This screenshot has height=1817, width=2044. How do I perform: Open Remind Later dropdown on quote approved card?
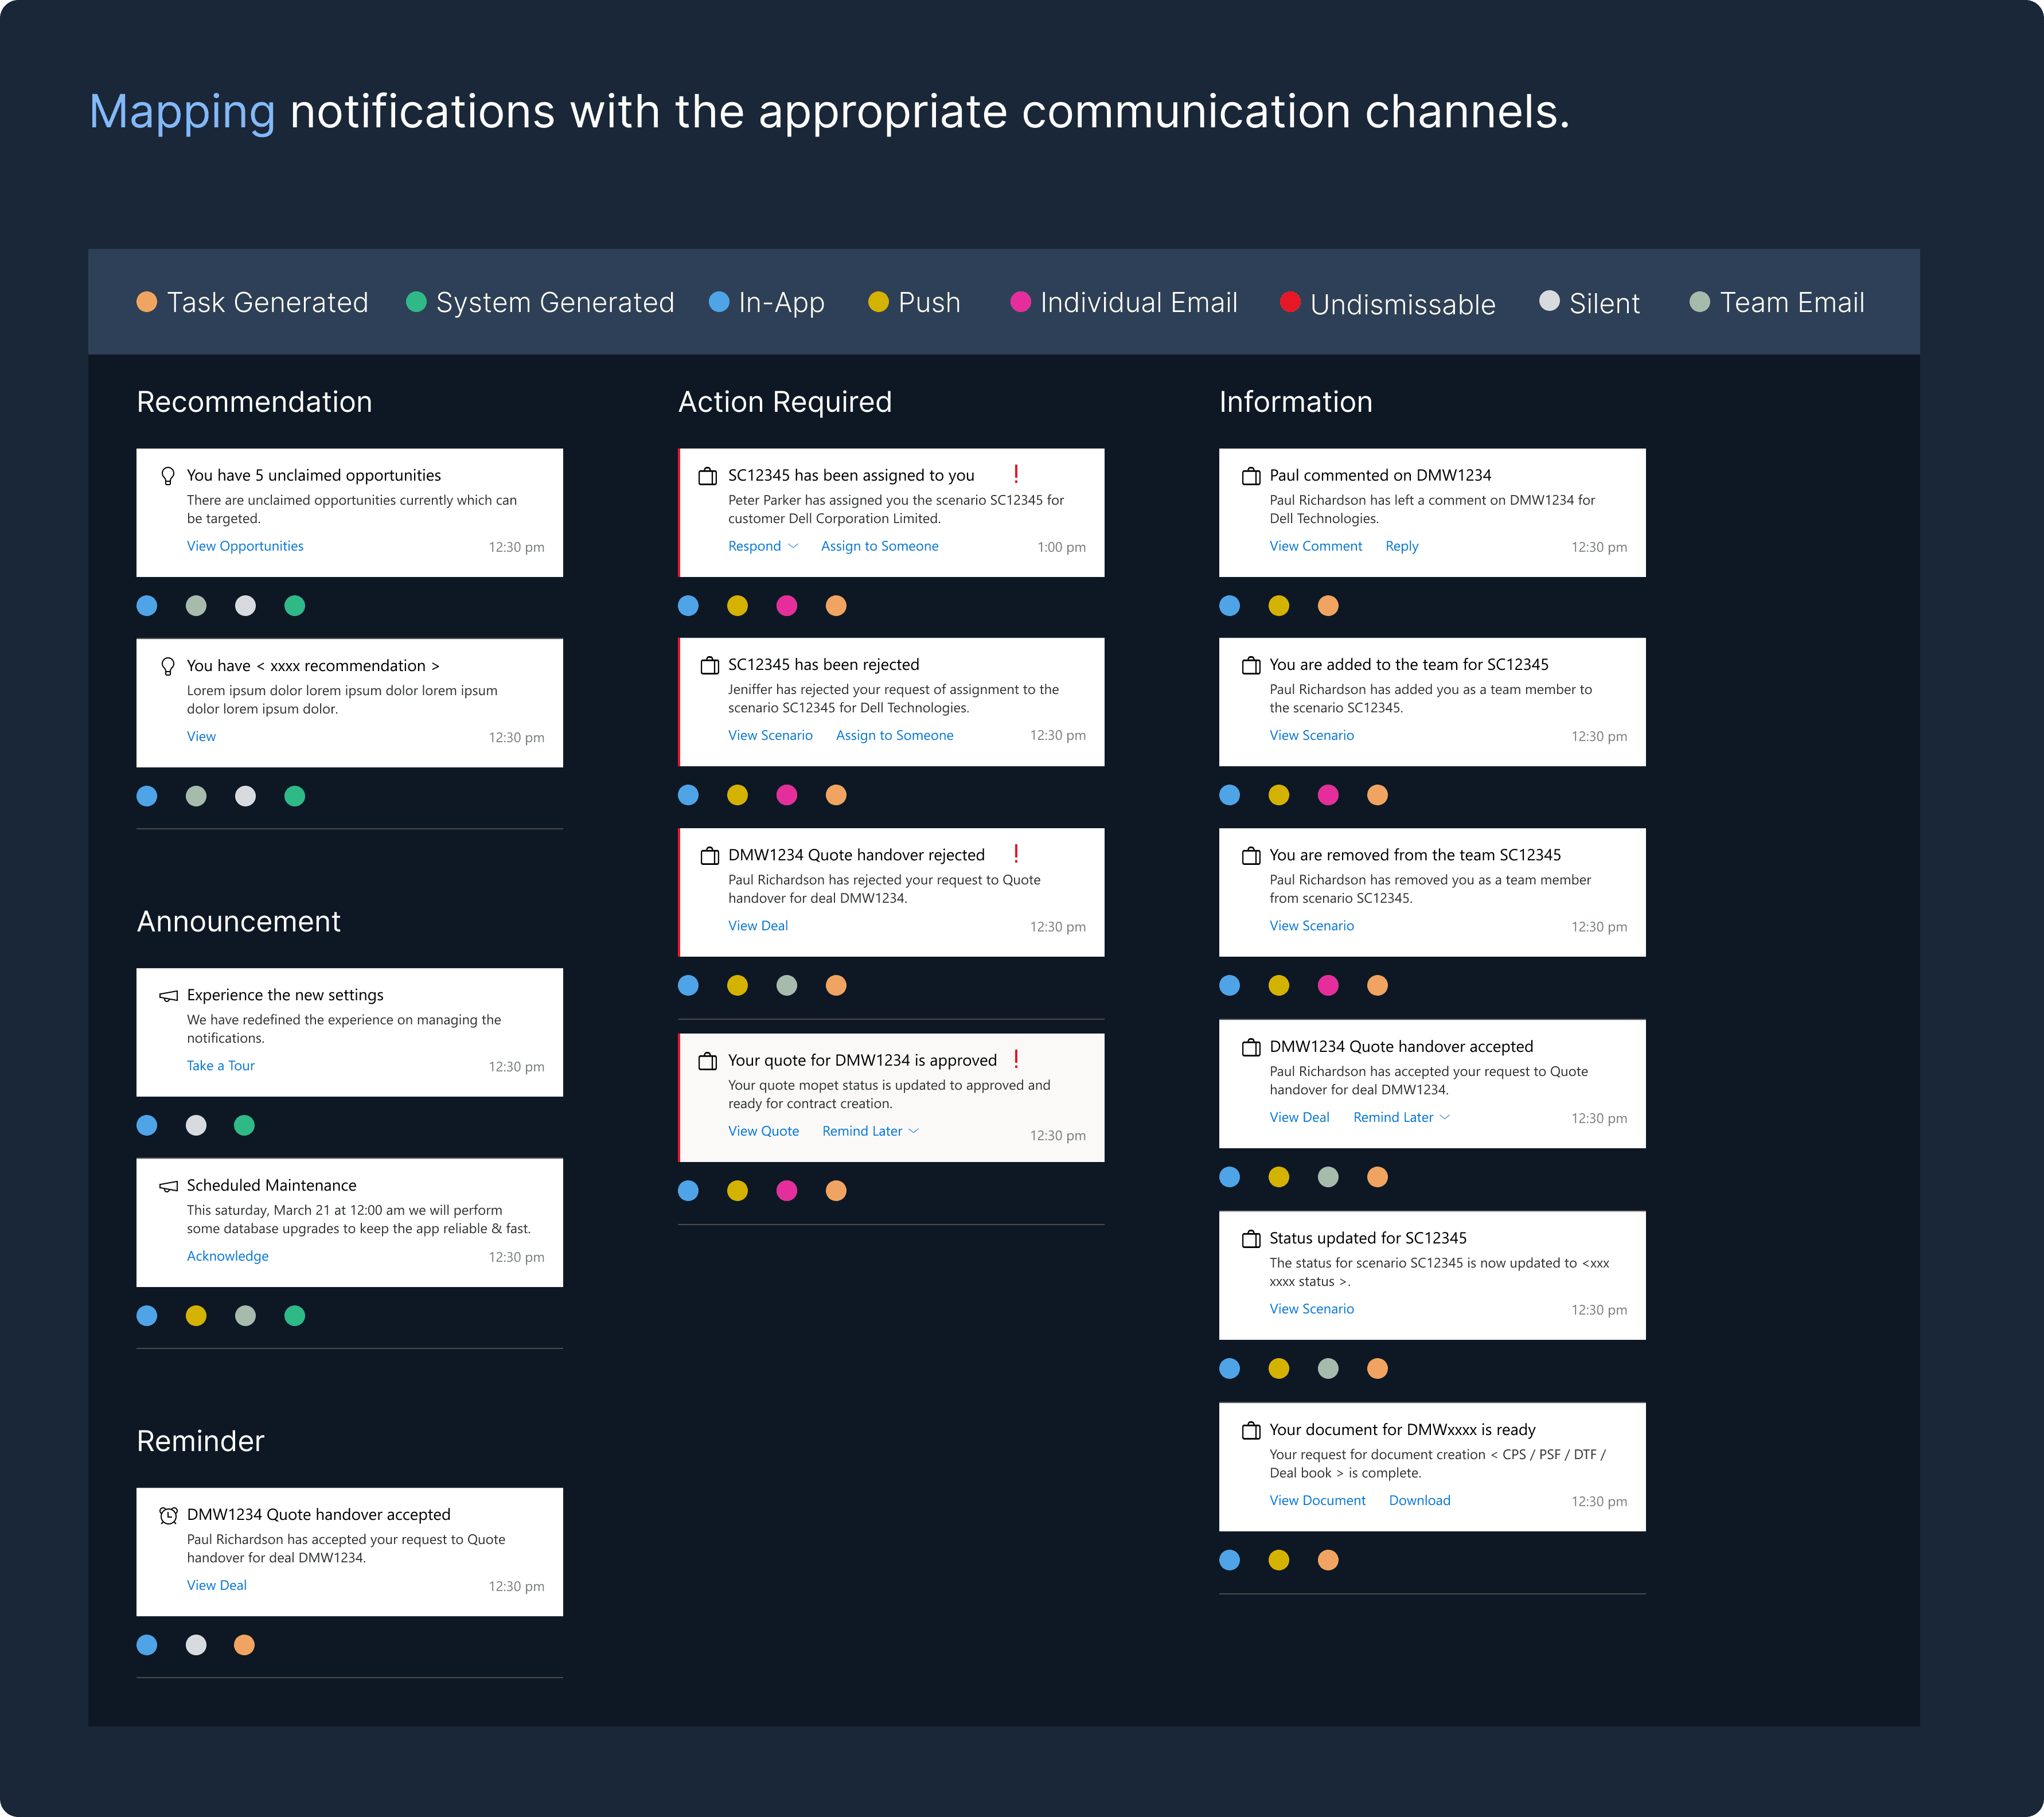[x=913, y=1131]
